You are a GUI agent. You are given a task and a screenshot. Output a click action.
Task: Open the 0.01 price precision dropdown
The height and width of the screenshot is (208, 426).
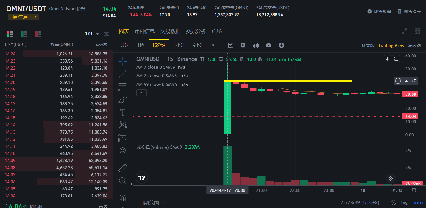(x=92, y=34)
